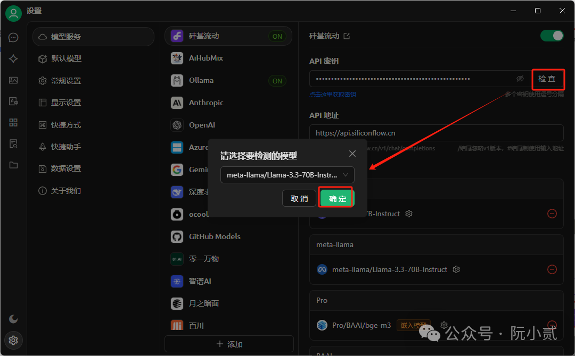Focus the API 地址 input field

[437, 133]
